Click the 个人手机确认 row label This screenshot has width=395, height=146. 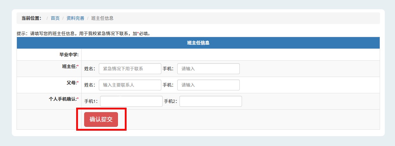pos(61,99)
